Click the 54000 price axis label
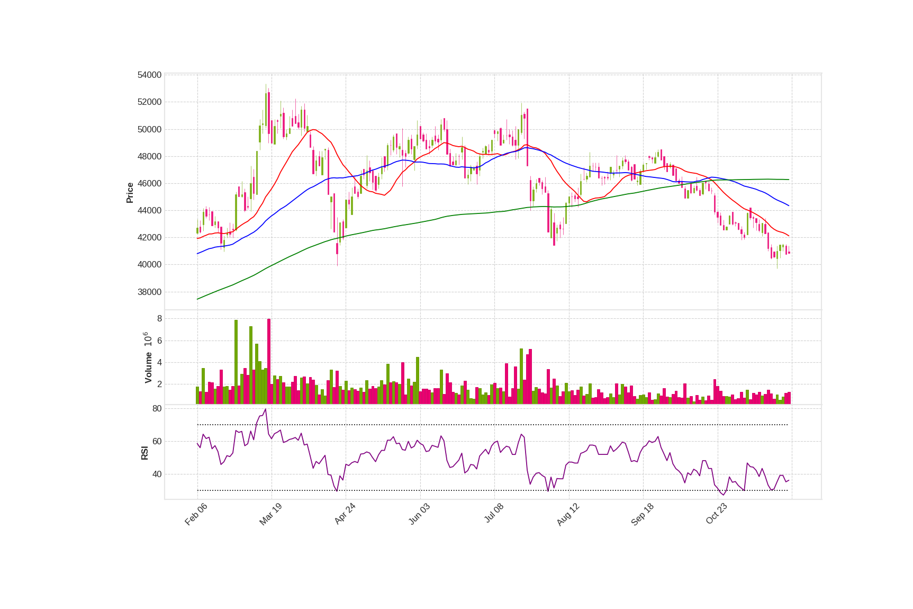The width and height of the screenshot is (913, 609). [149, 75]
